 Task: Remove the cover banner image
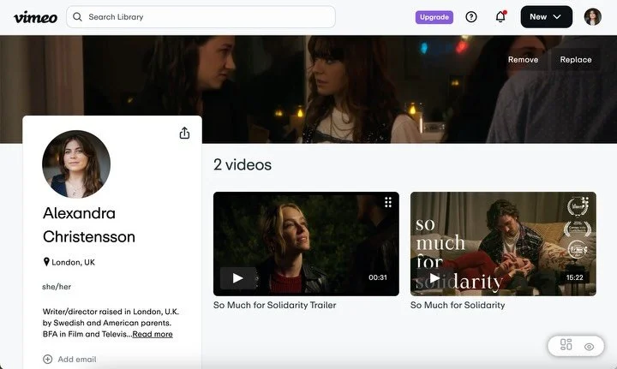523,60
